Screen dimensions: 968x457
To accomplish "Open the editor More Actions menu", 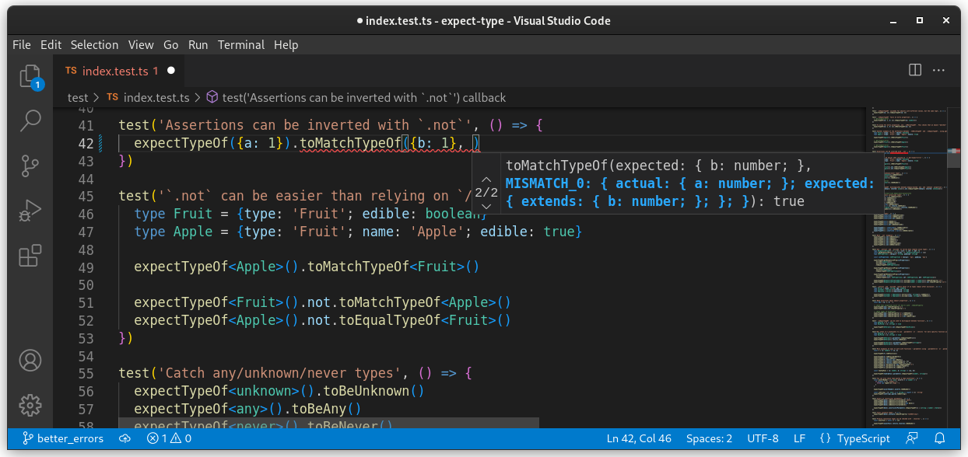I will (x=939, y=71).
